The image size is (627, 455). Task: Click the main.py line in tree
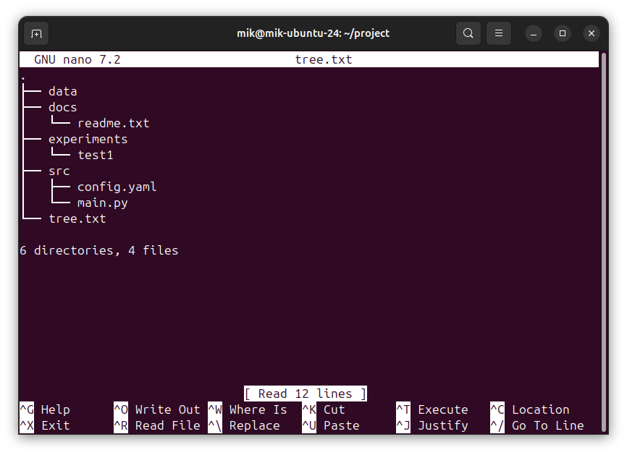[102, 203]
